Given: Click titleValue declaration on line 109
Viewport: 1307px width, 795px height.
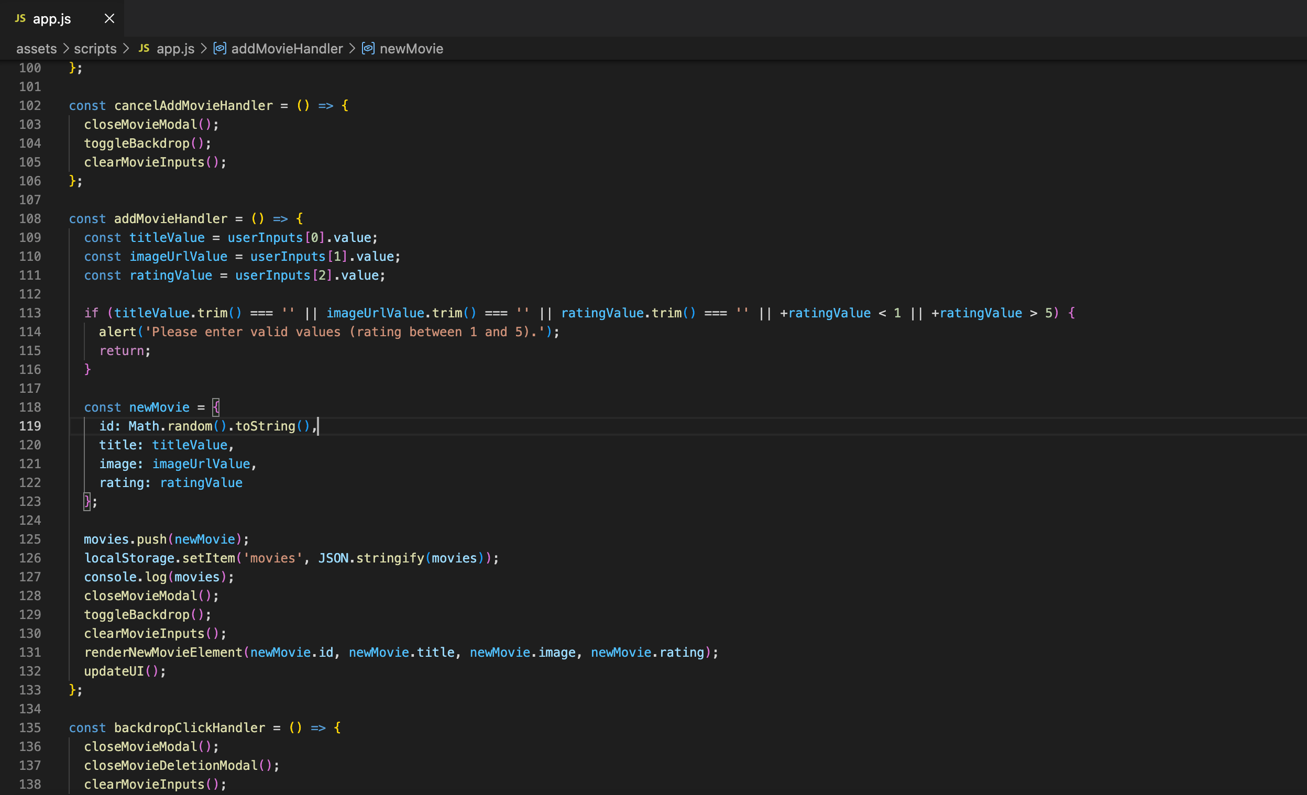Looking at the screenshot, I should [x=167, y=238].
